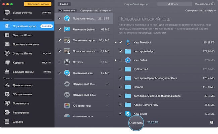The image size is (218, 134).
Task: Click the Отправить отзыв button
Action: click(38, 4)
